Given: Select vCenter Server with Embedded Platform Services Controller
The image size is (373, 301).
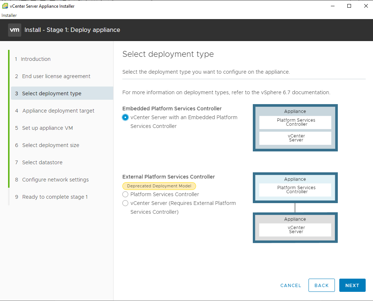Looking at the screenshot, I should (125, 117).
